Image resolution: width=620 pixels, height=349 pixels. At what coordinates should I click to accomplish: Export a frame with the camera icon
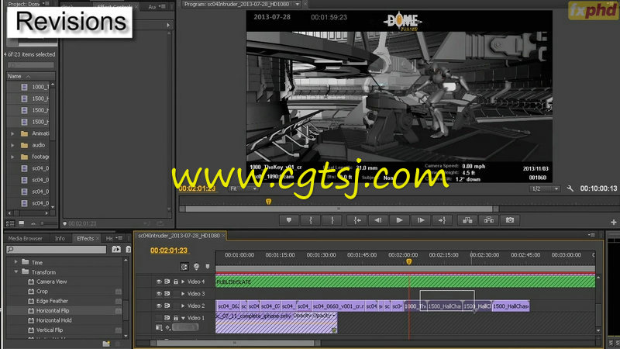(x=510, y=220)
